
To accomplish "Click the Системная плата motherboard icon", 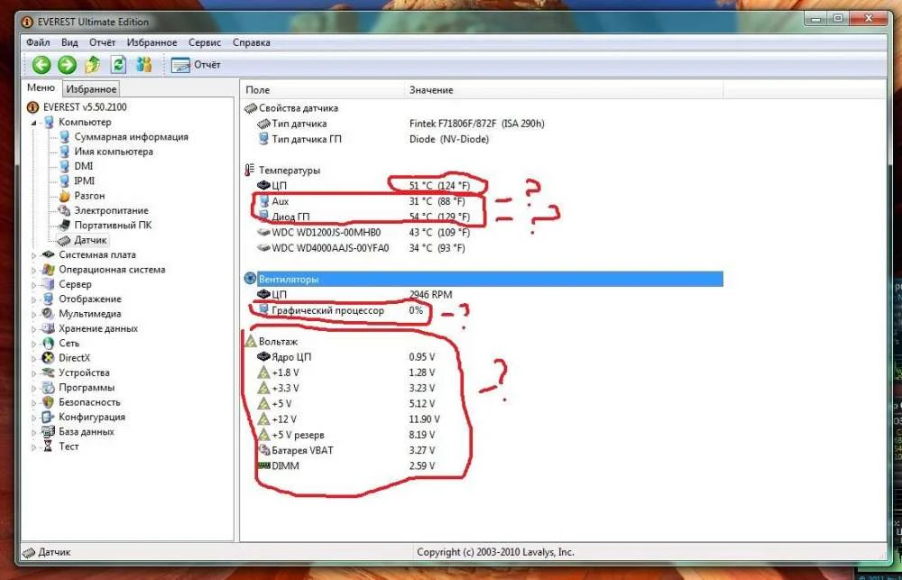I will (x=49, y=255).
